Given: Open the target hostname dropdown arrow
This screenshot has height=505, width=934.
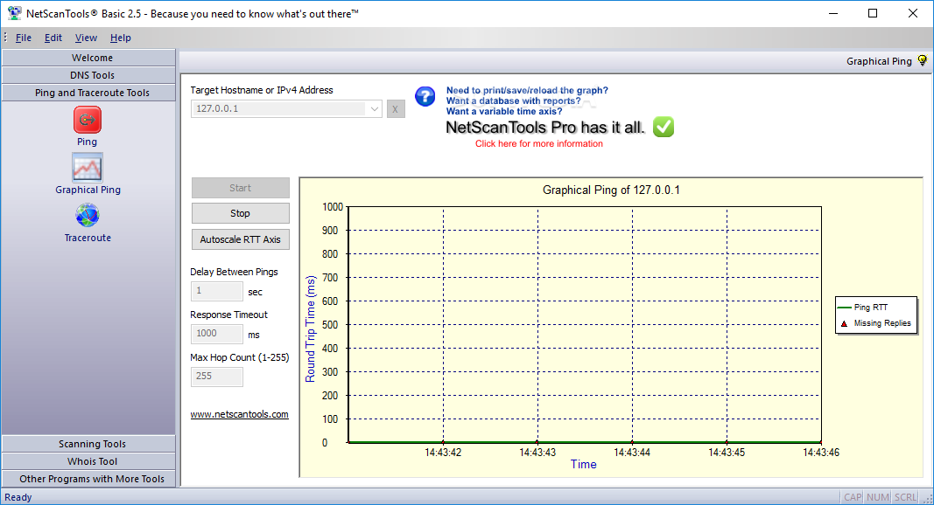Looking at the screenshot, I should [374, 109].
